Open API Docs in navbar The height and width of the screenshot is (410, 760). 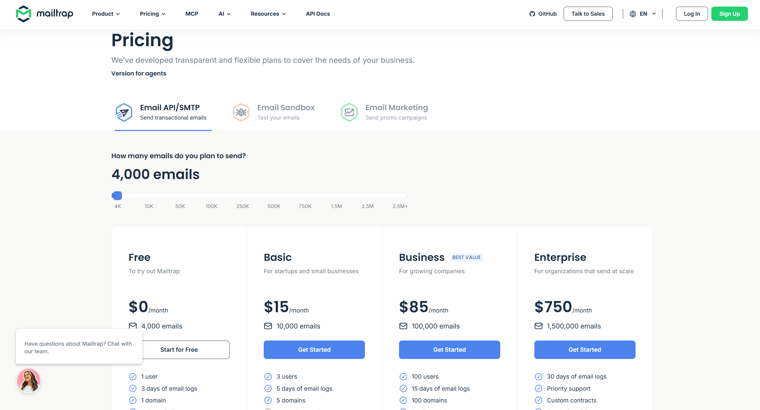pyautogui.click(x=318, y=14)
